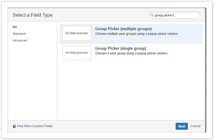The image size is (214, 140).
Task: Open the Advanced field category
Action: [20, 40]
